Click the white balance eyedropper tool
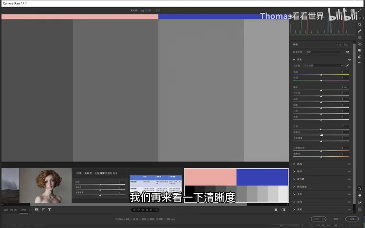This screenshot has width=365, height=228. (x=347, y=66)
